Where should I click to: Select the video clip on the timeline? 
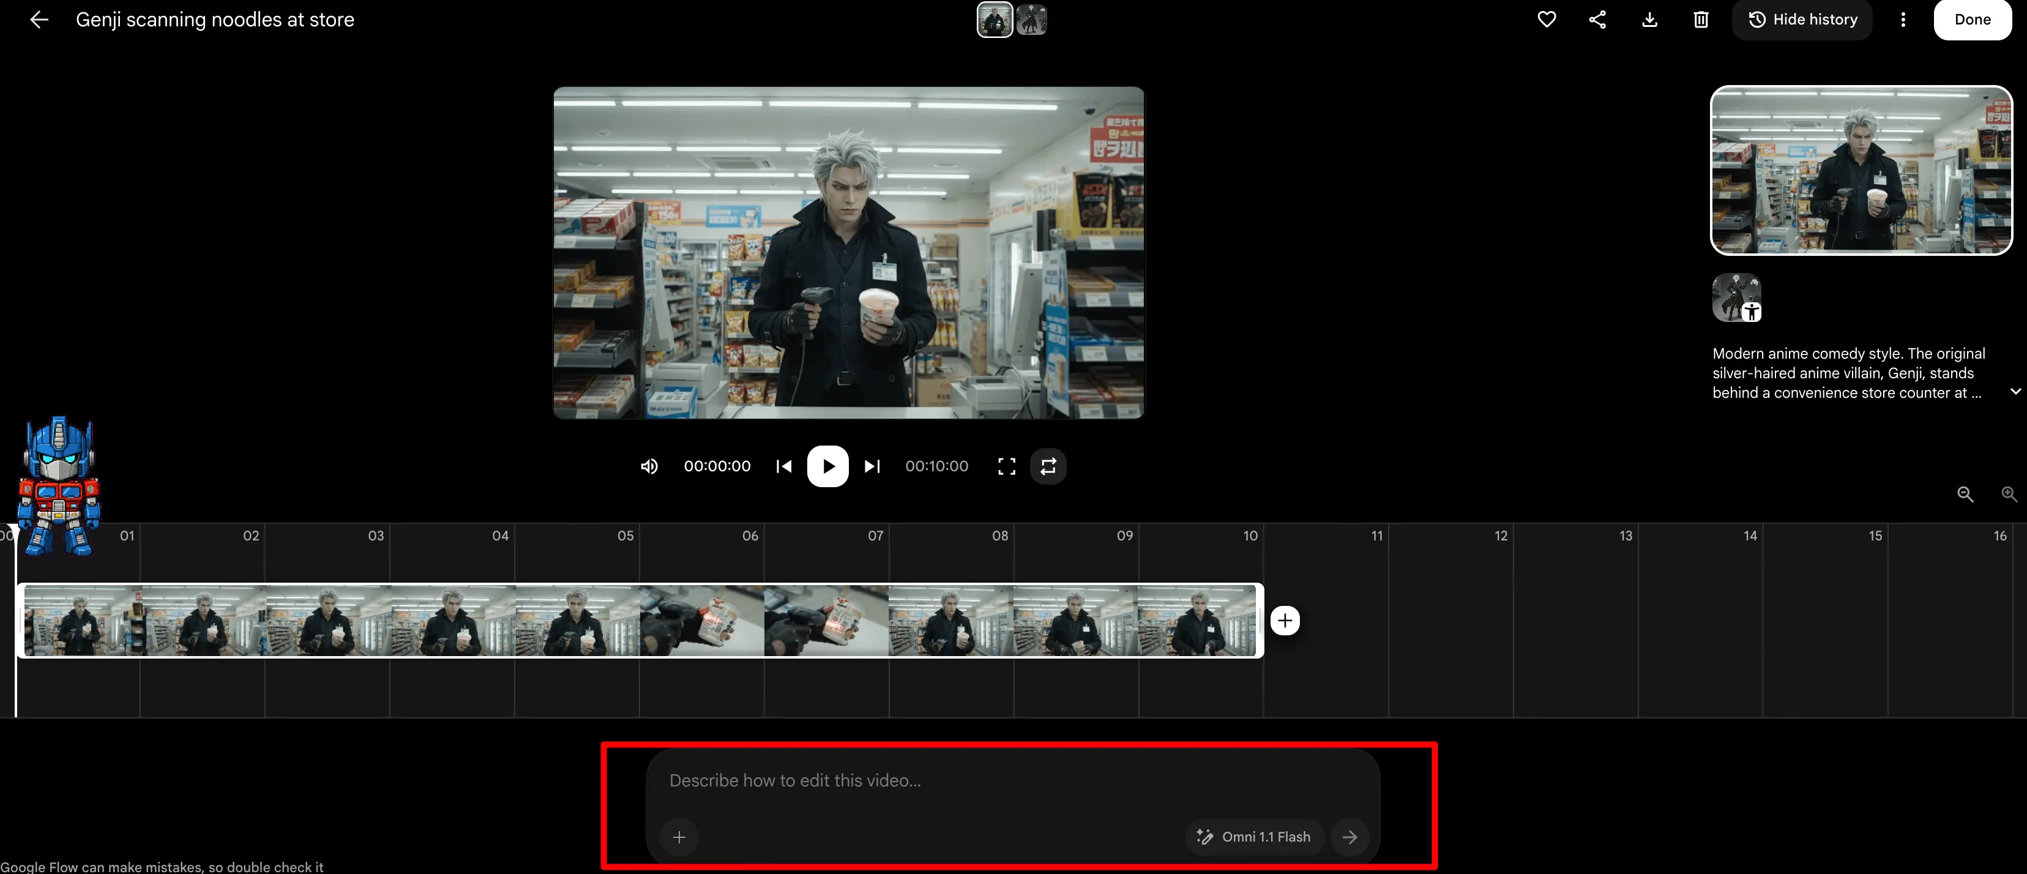click(640, 621)
